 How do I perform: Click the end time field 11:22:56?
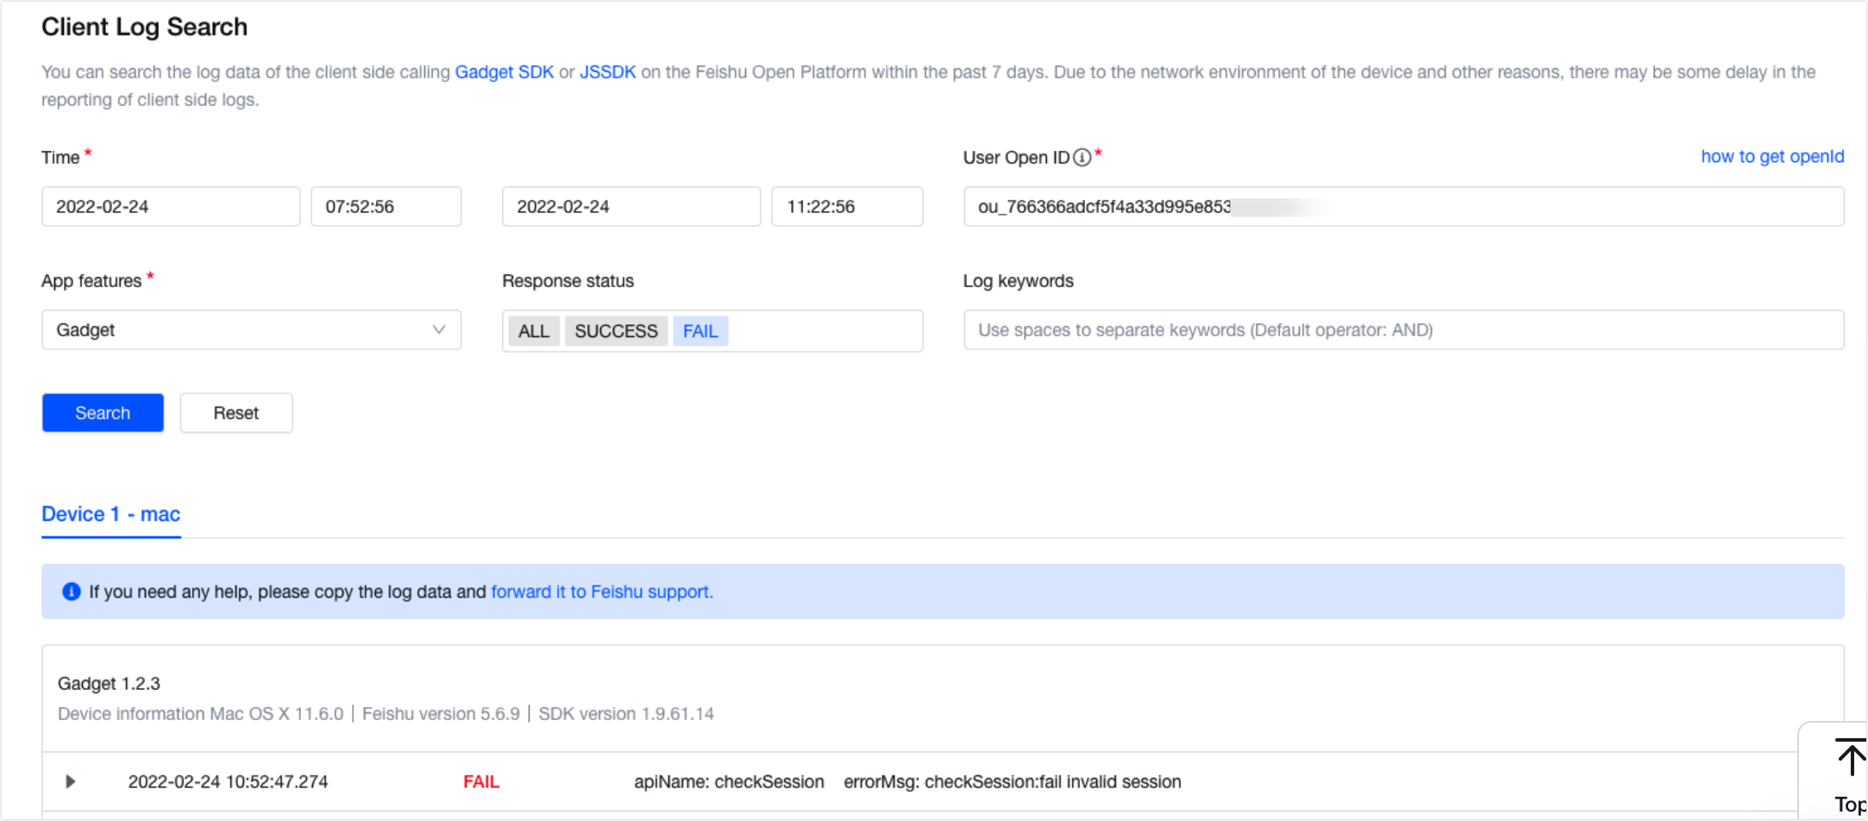[847, 207]
